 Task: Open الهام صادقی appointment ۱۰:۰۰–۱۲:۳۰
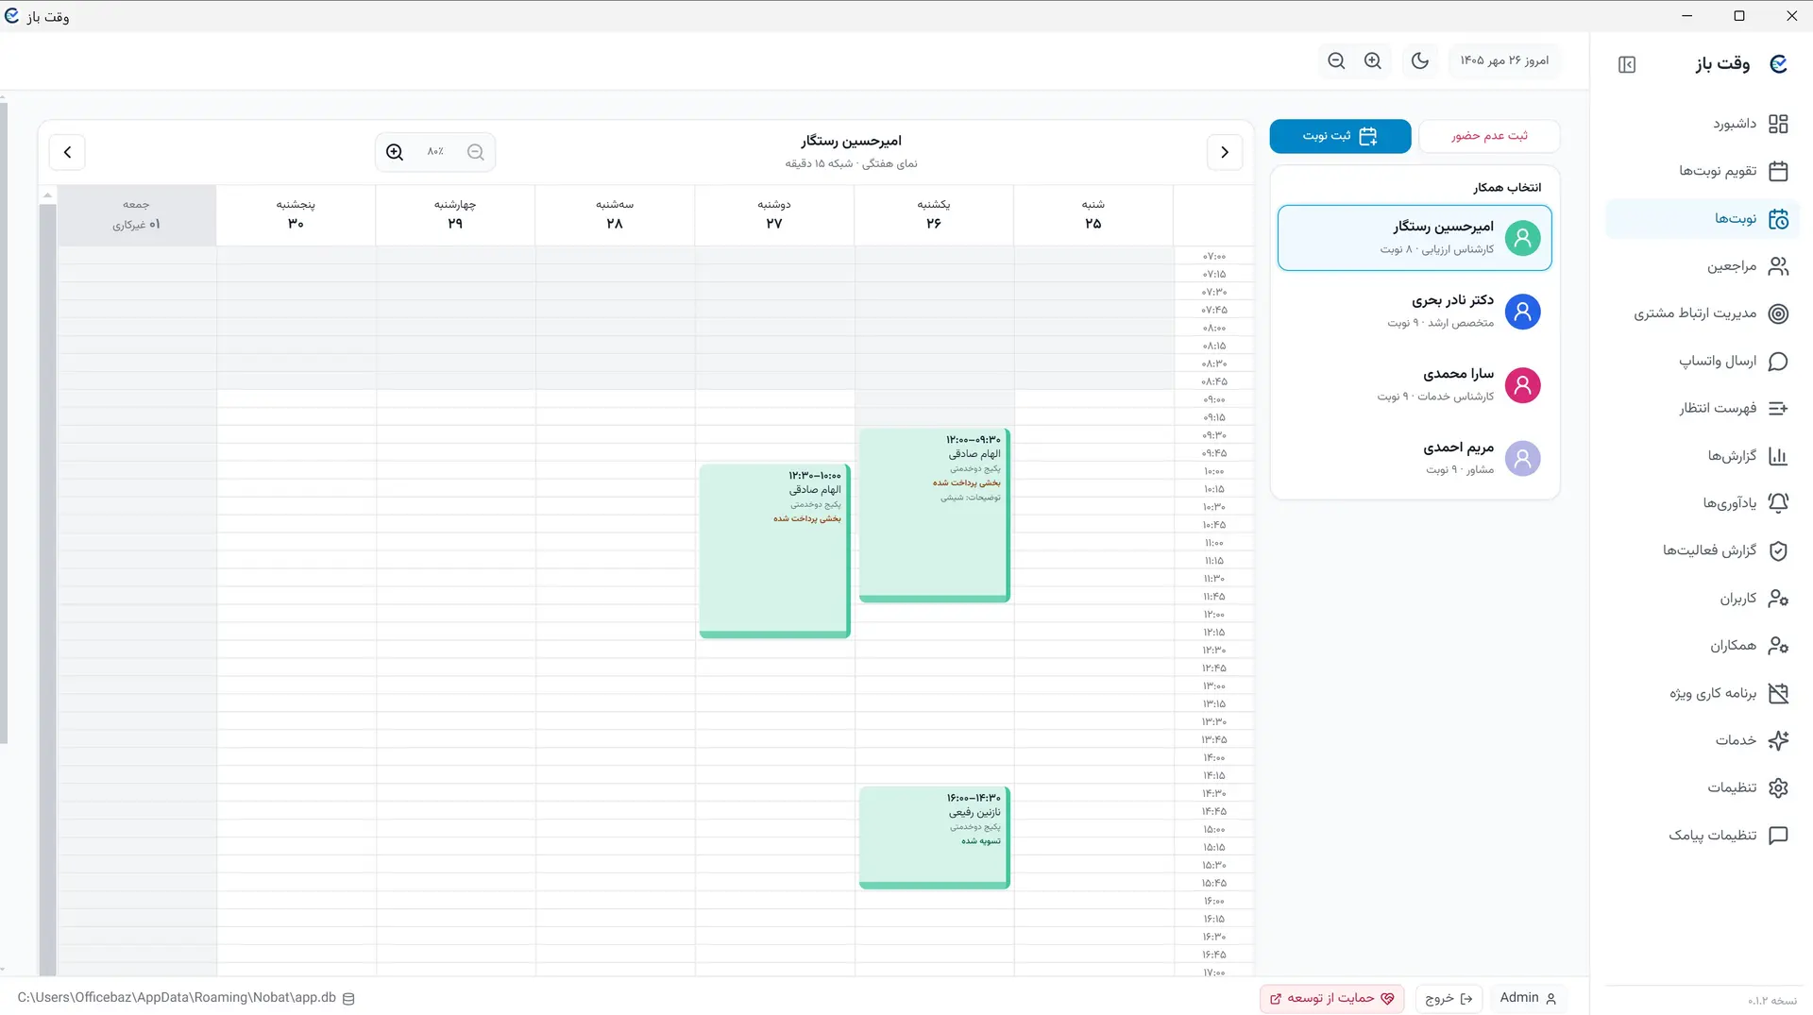coord(774,551)
